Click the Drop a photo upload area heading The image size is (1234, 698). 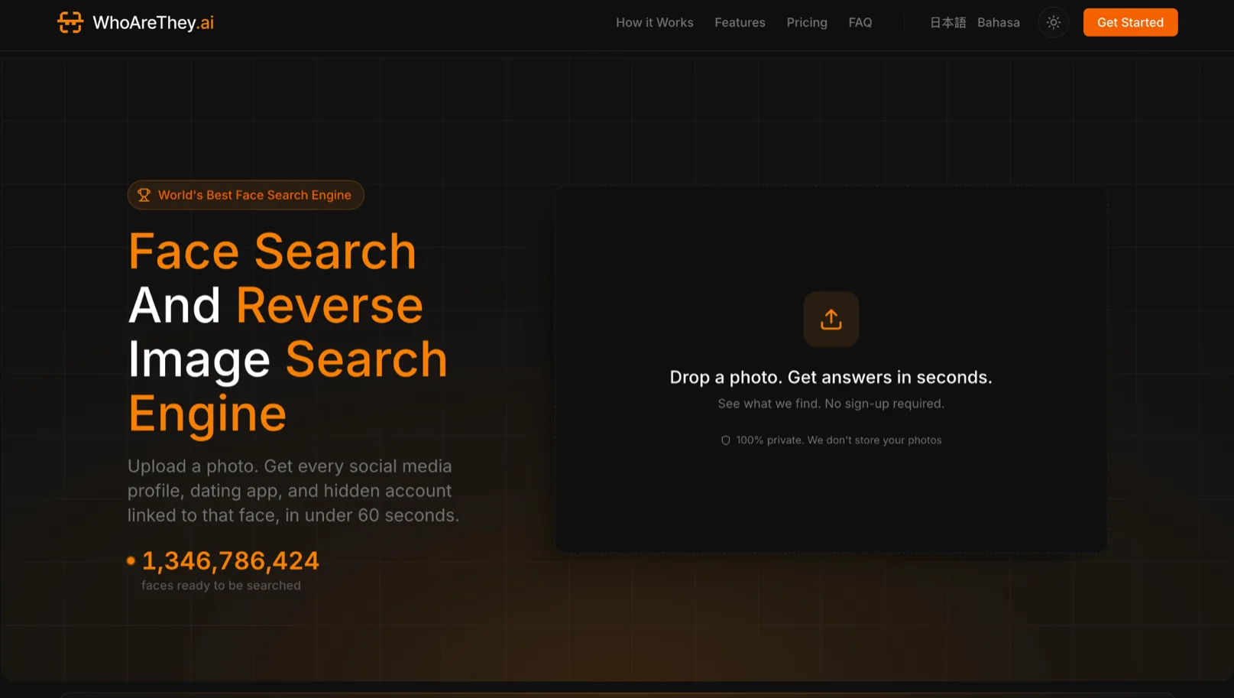click(x=831, y=377)
